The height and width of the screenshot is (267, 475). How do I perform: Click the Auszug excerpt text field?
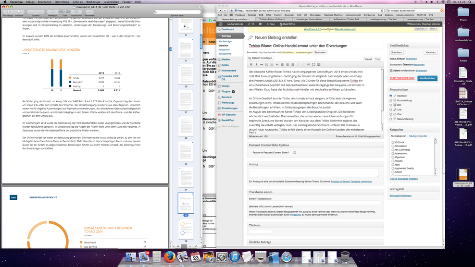point(313,172)
